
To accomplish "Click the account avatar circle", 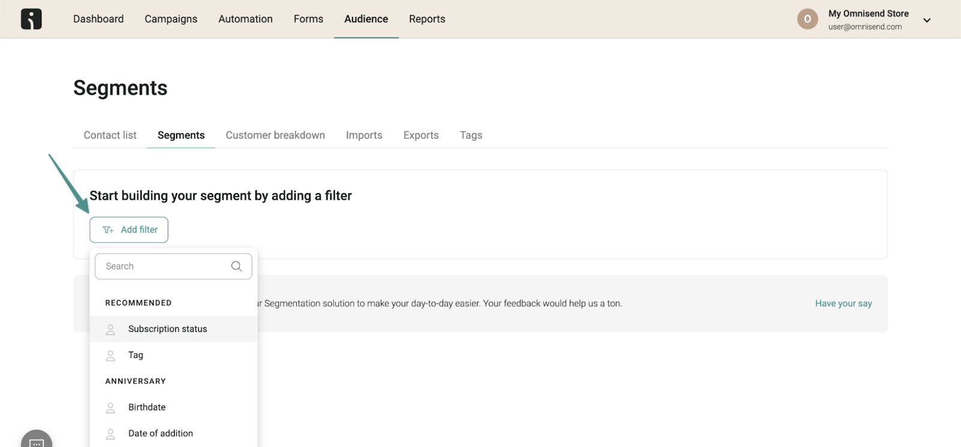I will point(807,19).
